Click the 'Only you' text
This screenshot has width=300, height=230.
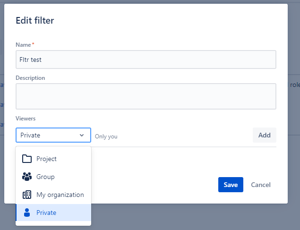coord(106,136)
